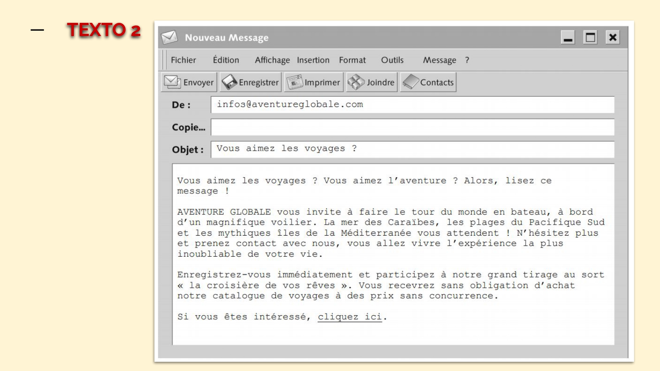Click the Imprimer button label
The image size is (660, 371).
[322, 83]
